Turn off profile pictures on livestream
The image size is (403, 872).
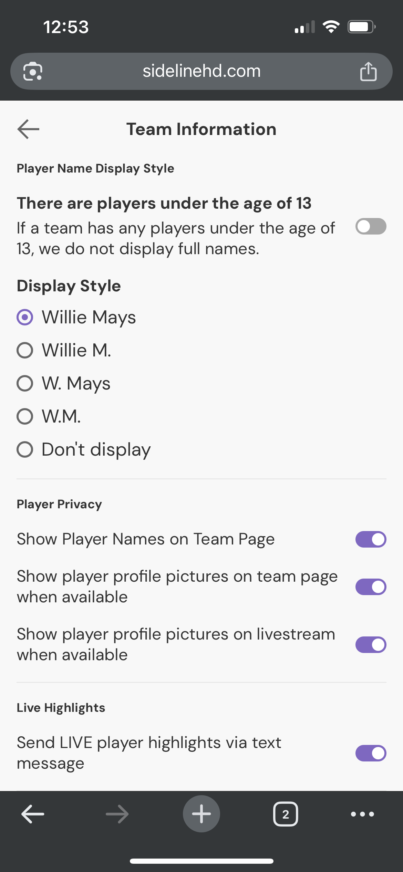[371, 644]
